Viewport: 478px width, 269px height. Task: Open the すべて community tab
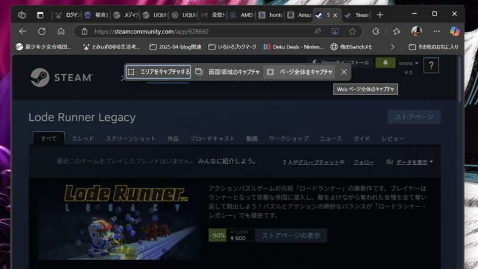49,139
